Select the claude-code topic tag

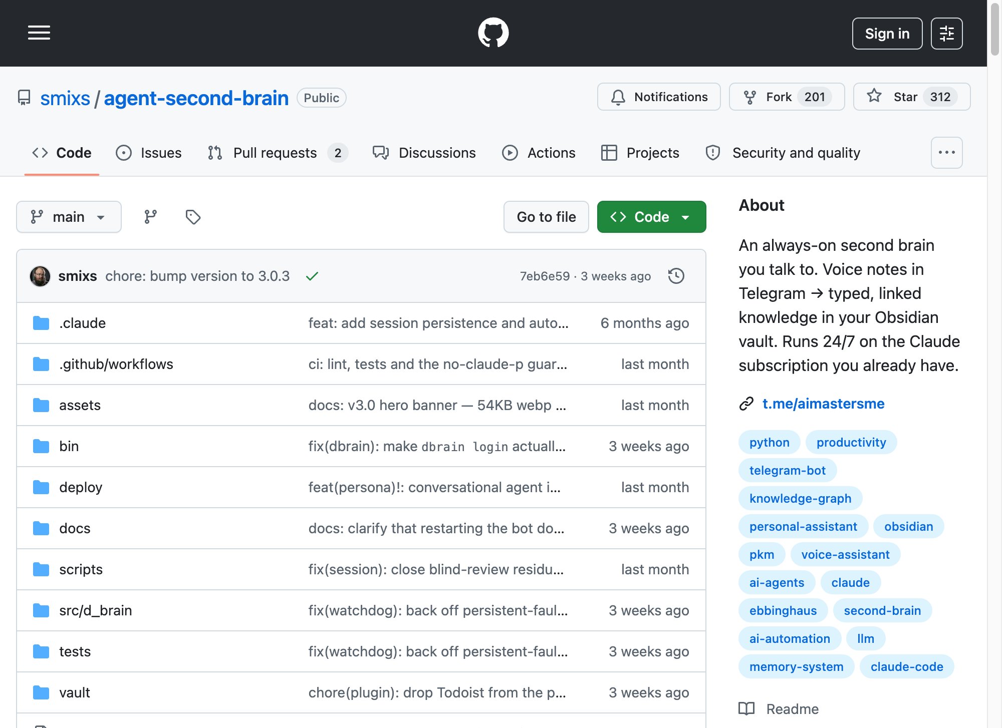[x=907, y=666]
